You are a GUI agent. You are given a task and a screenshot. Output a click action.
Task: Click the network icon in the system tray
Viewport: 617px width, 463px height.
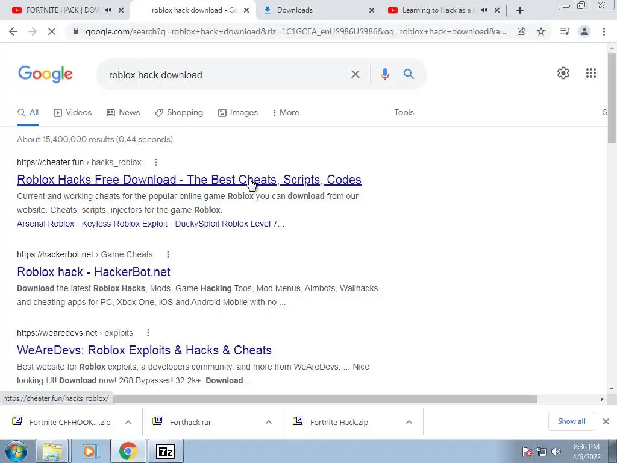tap(542, 452)
